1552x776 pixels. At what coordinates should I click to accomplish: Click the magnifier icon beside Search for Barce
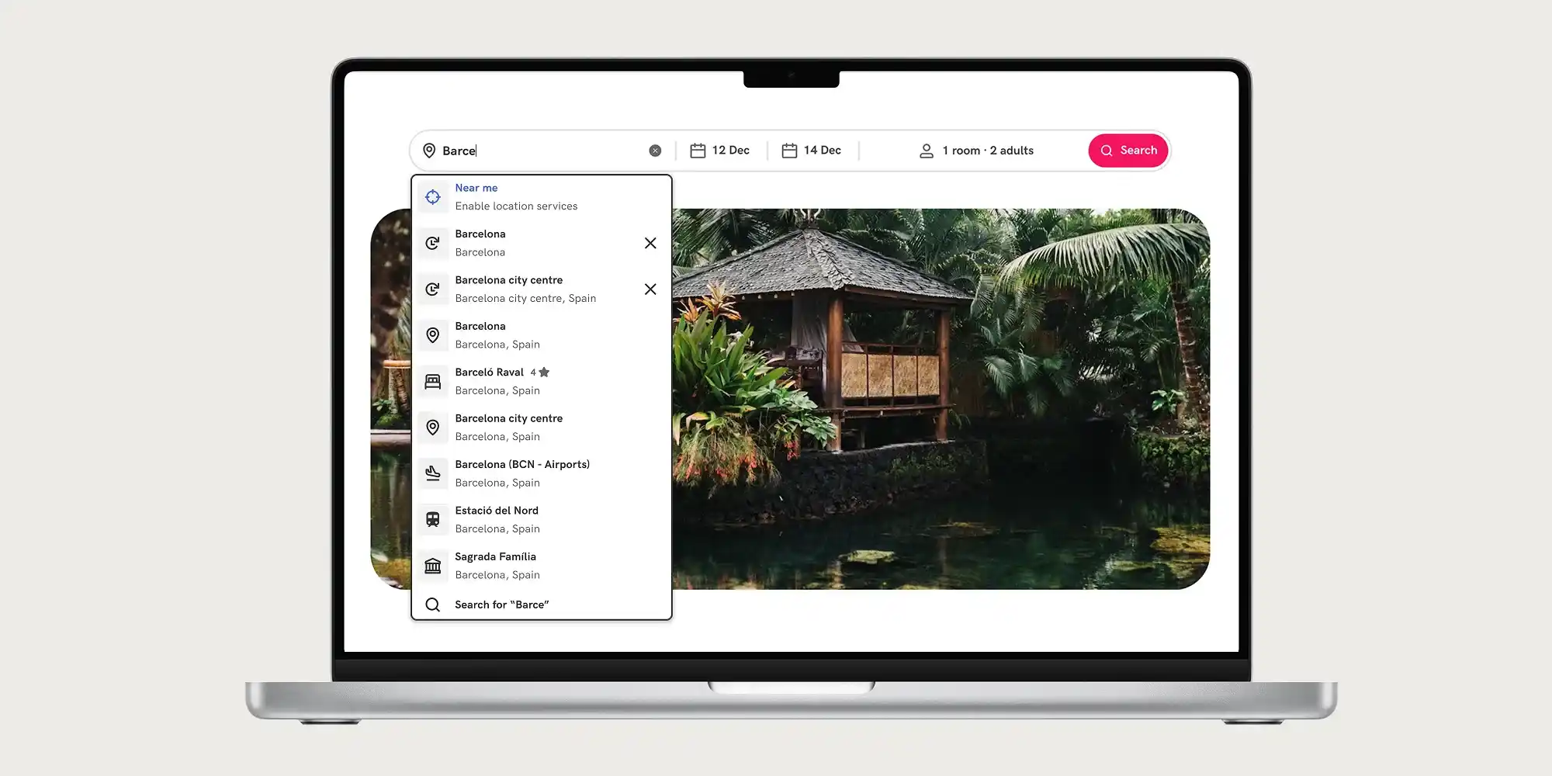(x=433, y=604)
